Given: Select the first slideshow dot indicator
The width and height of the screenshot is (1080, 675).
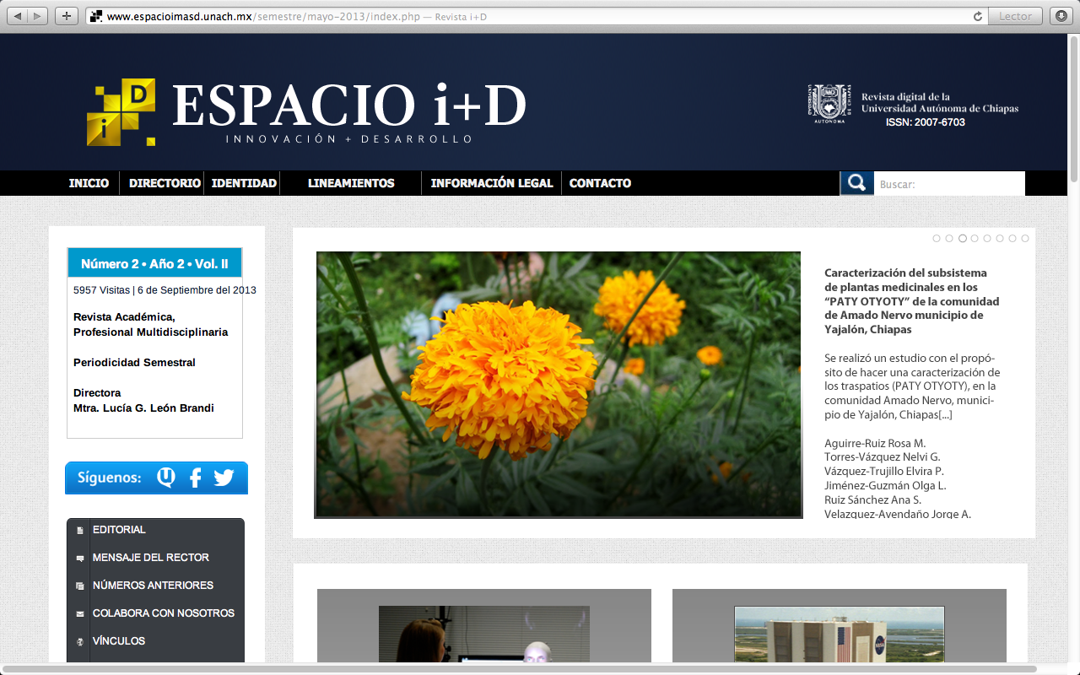Looking at the screenshot, I should pos(937,239).
